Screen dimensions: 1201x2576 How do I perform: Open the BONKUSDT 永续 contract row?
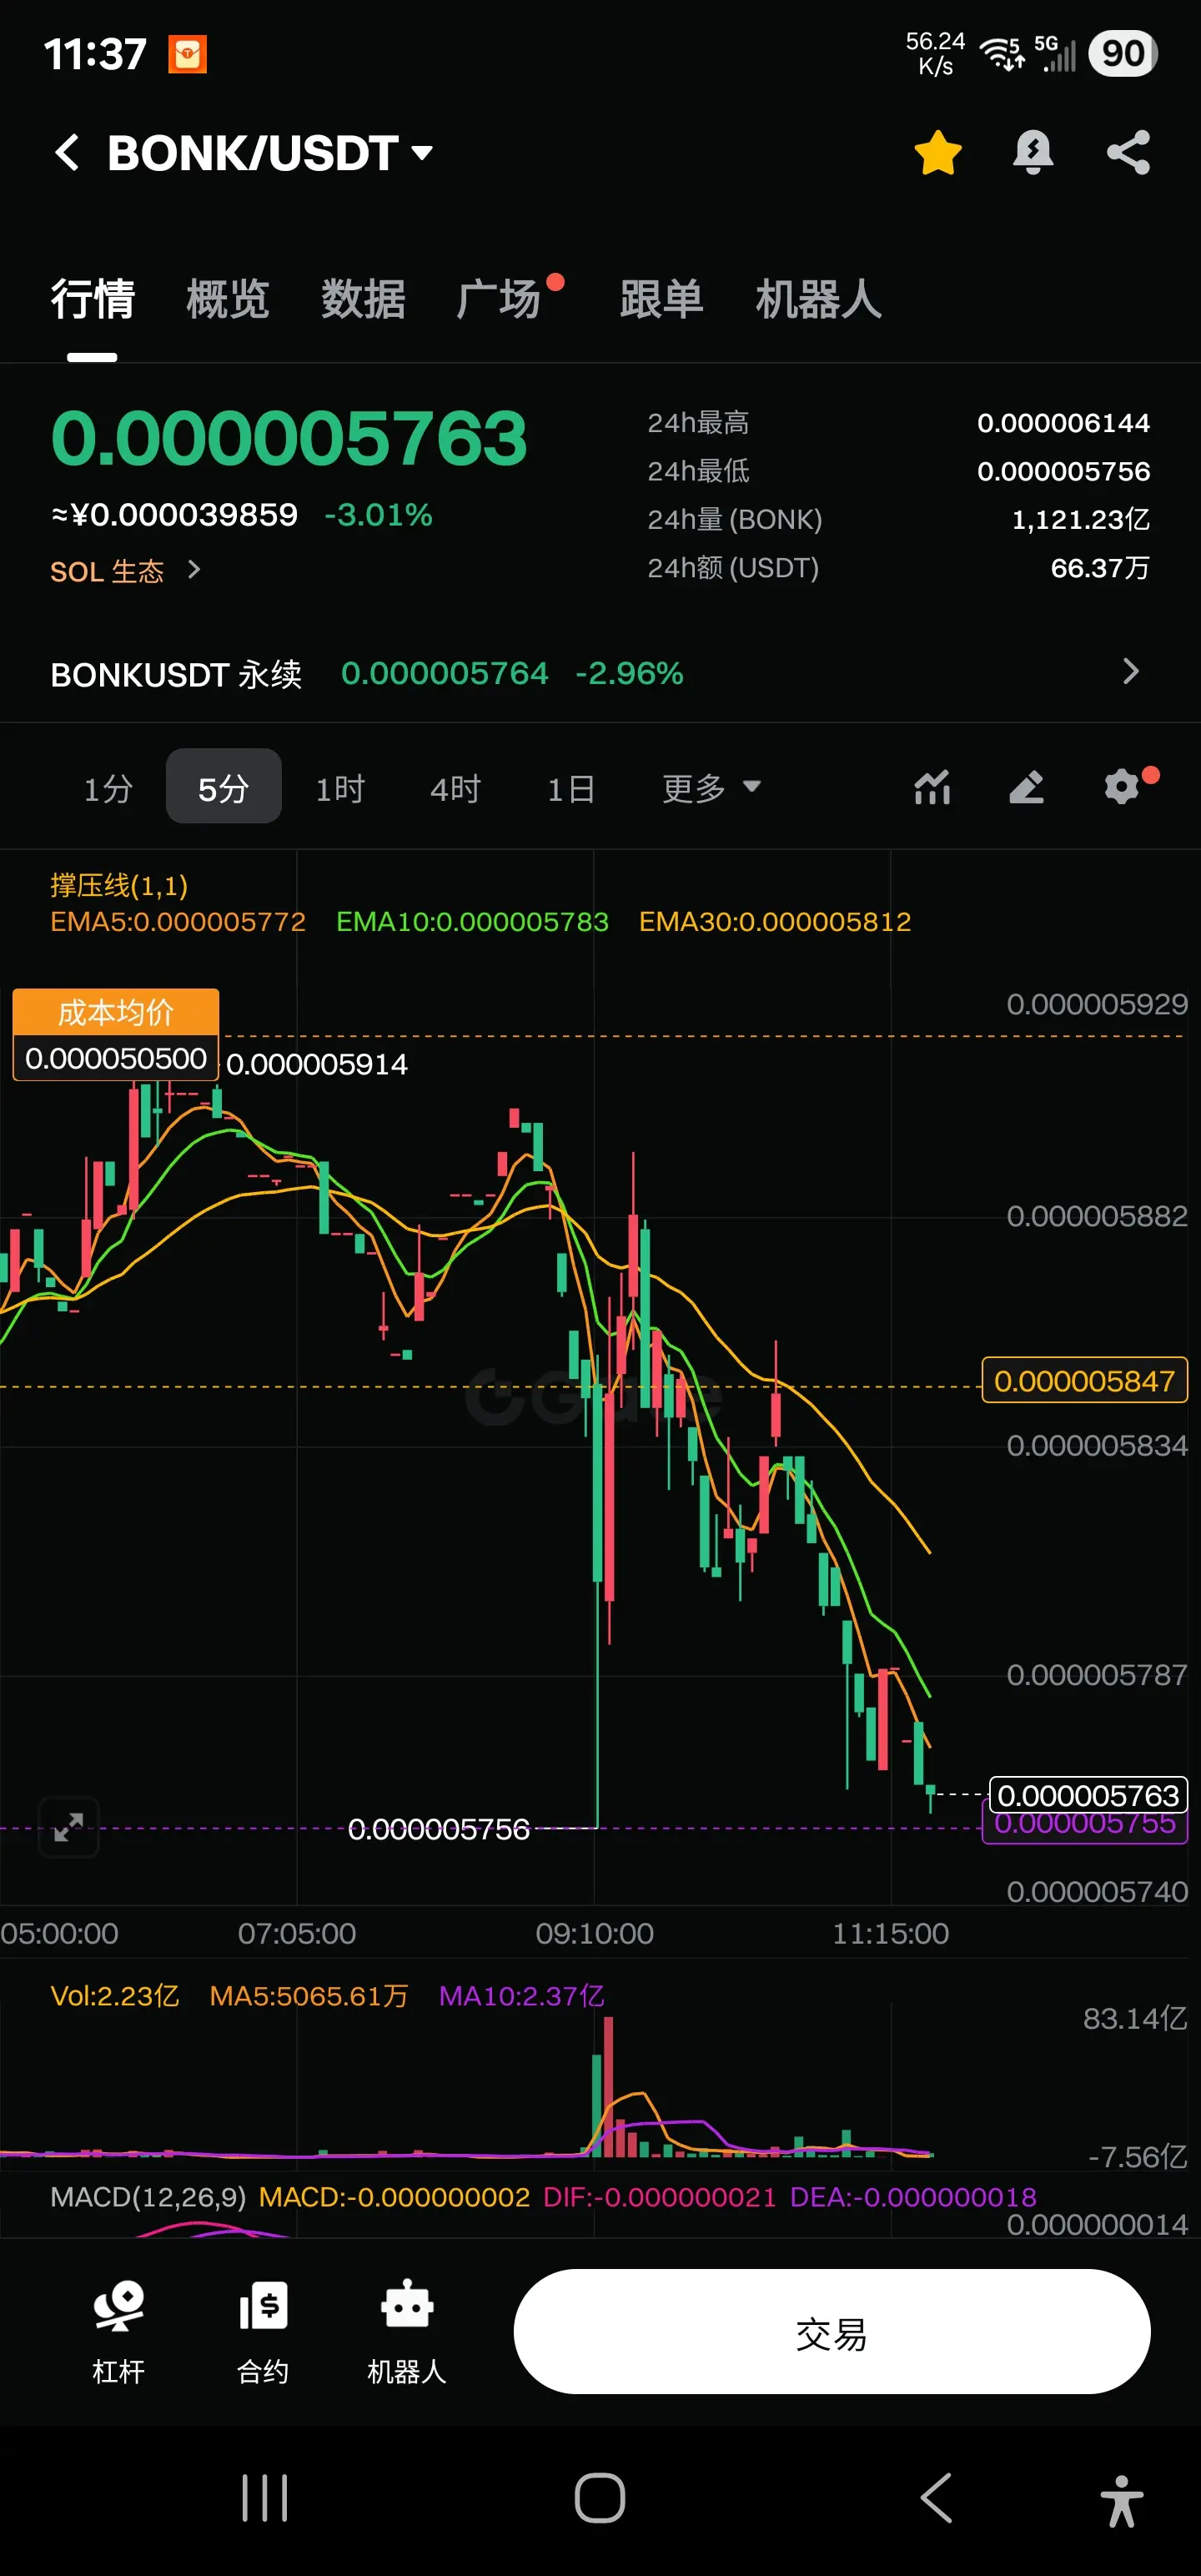coord(600,673)
